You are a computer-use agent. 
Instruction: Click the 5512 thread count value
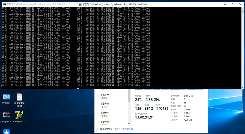149,109
